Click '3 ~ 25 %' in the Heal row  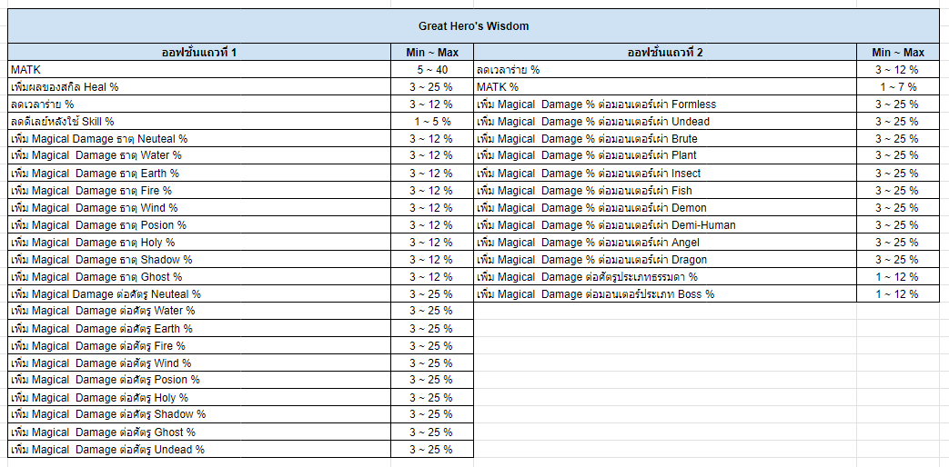click(432, 87)
